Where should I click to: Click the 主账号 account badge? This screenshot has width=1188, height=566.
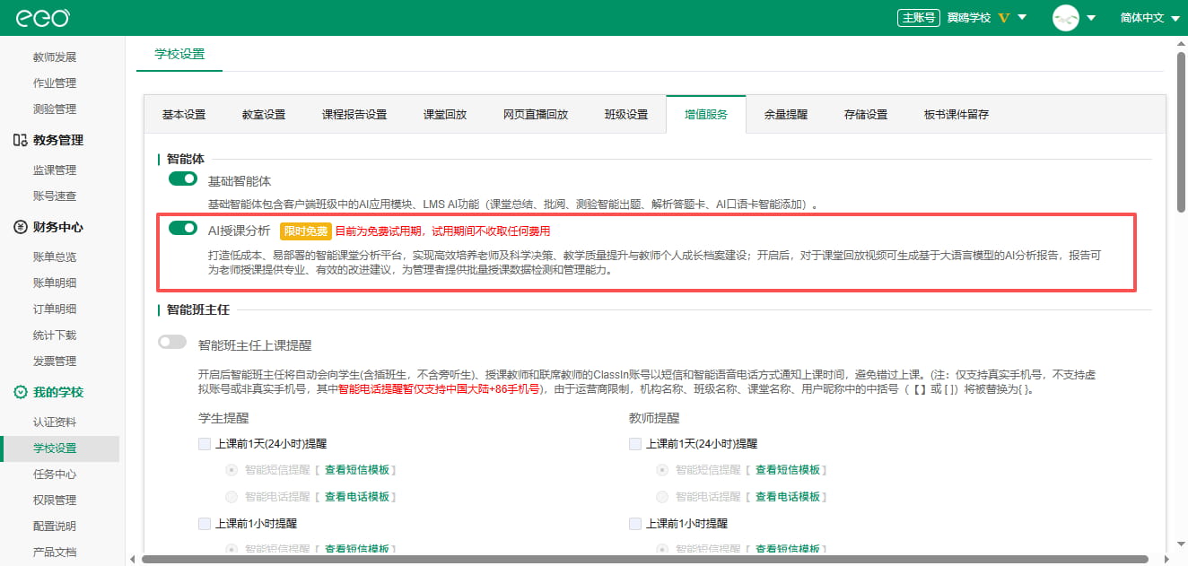[x=919, y=18]
